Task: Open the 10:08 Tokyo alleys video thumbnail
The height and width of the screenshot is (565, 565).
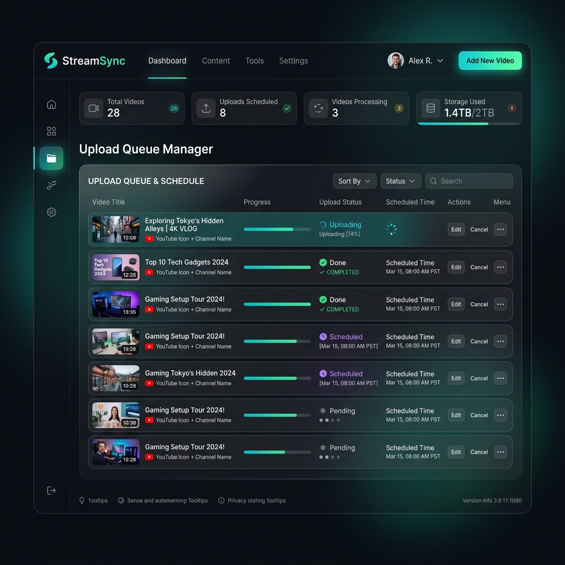Action: pos(116,229)
